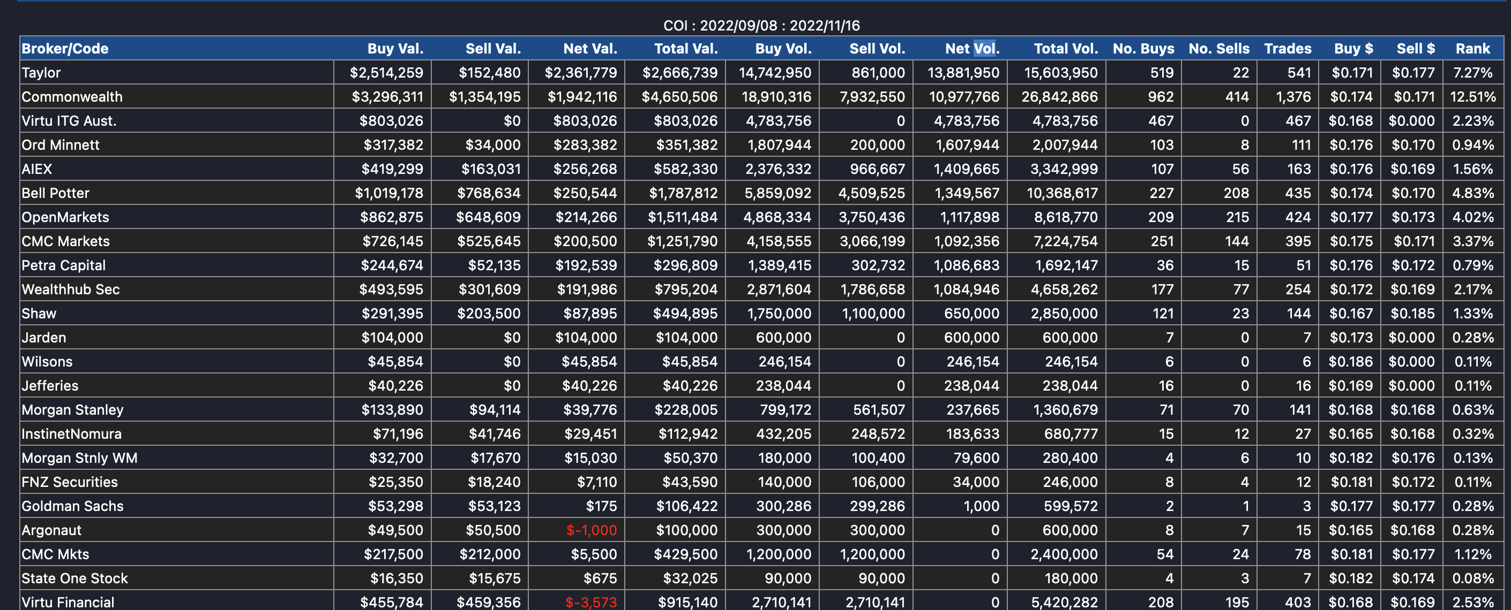This screenshot has height=610, width=1511.
Task: Click Commonwealth's 12.51% rank cell
Action: point(1473,97)
